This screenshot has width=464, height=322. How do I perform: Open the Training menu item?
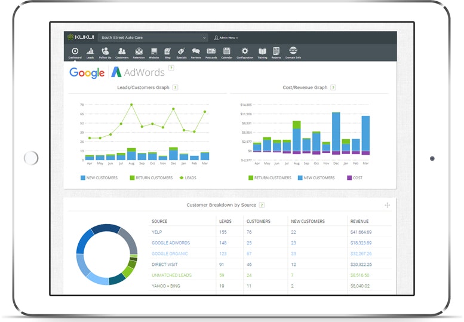pos(262,52)
